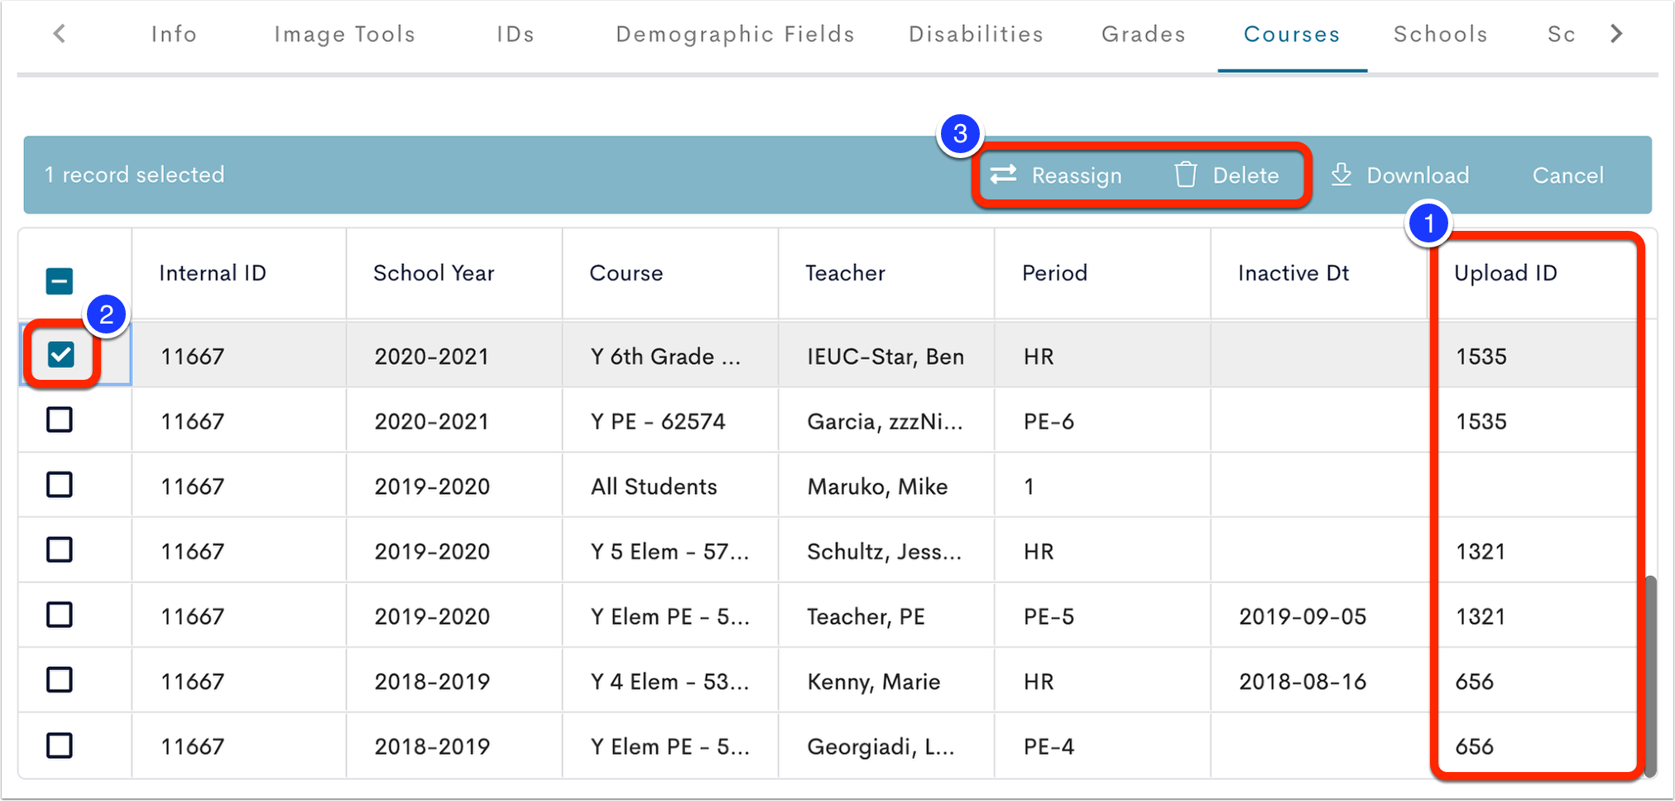Uncheck the Y 6th Grade row checkbox
The image size is (1675, 801).
[x=60, y=355]
